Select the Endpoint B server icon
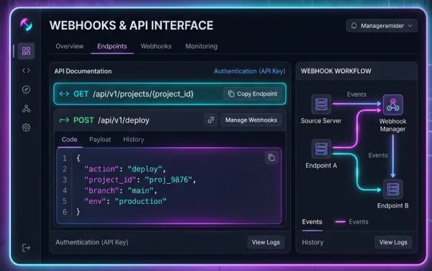432x271 pixels. [393, 190]
